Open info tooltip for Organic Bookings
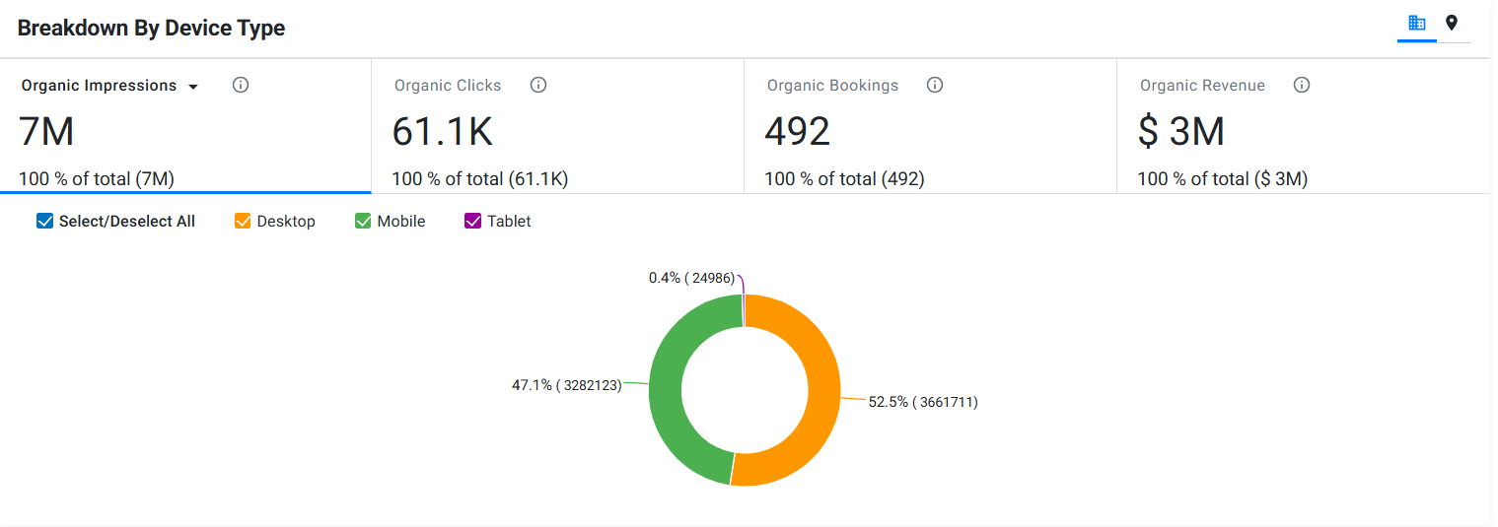This screenshot has width=1498, height=527. click(935, 85)
